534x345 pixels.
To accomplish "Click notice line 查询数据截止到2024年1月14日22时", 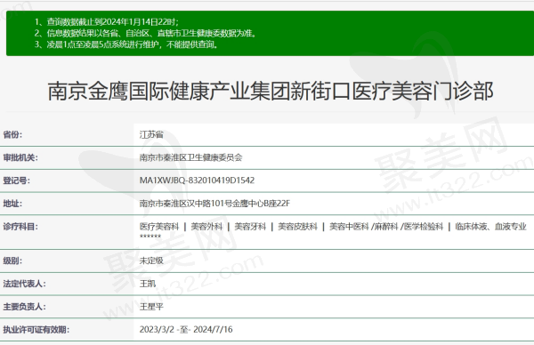I will click(x=106, y=22).
